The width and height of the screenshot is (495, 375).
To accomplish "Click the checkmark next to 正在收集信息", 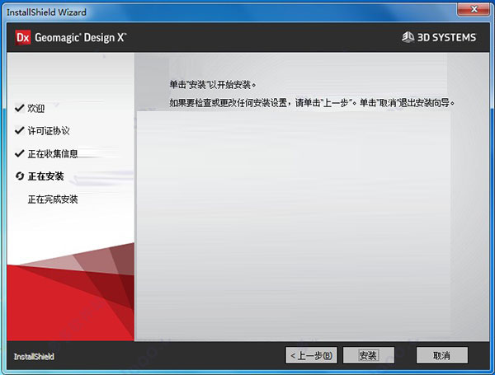I will point(19,153).
